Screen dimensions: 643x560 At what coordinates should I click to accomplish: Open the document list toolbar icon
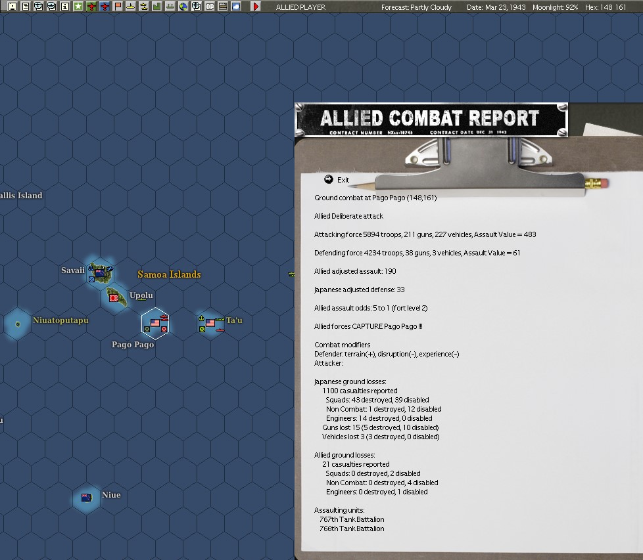tap(26, 6)
